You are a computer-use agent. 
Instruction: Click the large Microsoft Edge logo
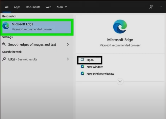coord(120,26)
